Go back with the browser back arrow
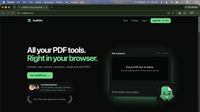 coord(3,13)
